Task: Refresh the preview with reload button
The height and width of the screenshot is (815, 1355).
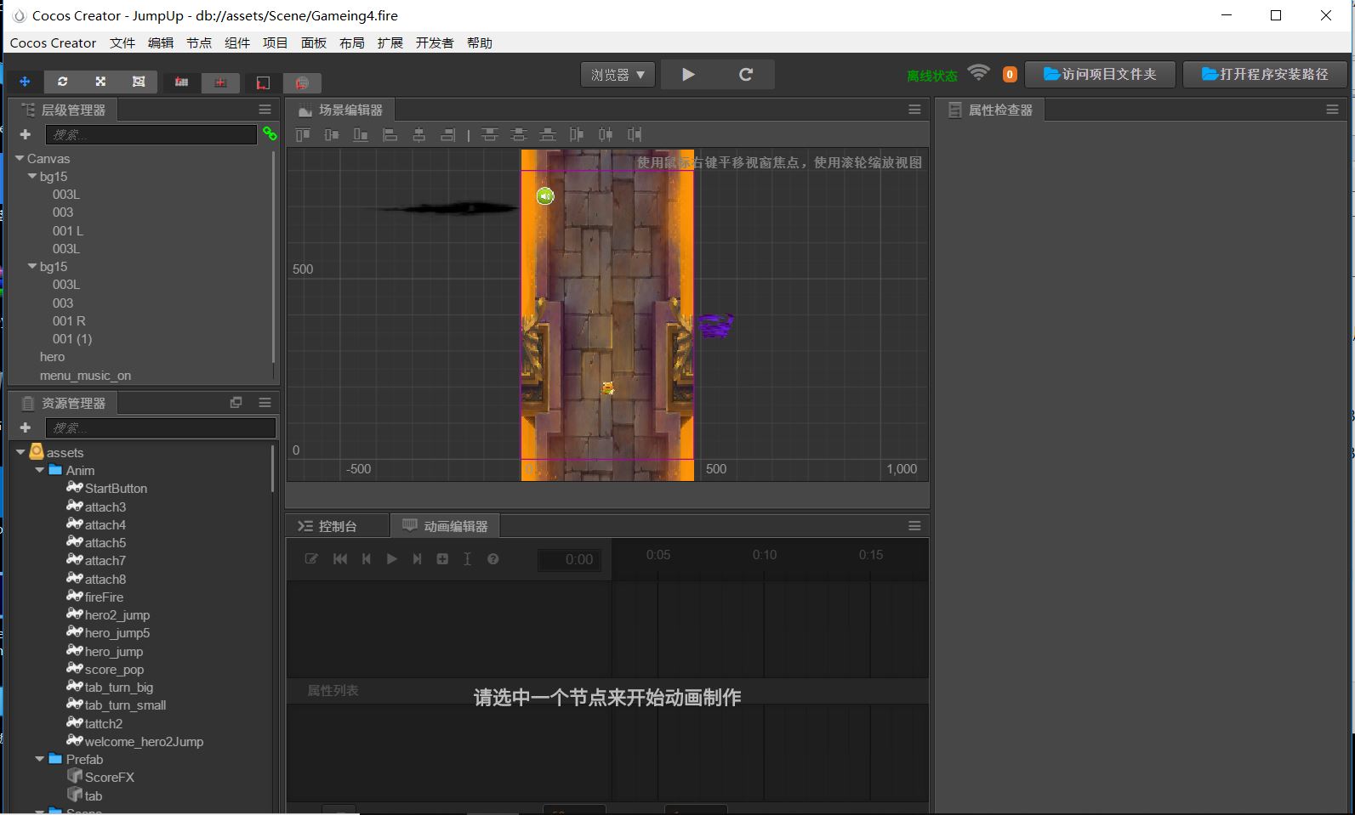Action: [746, 75]
